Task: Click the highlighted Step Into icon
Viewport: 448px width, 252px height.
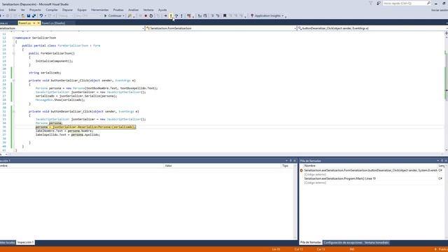Action: pyautogui.click(x=171, y=15)
